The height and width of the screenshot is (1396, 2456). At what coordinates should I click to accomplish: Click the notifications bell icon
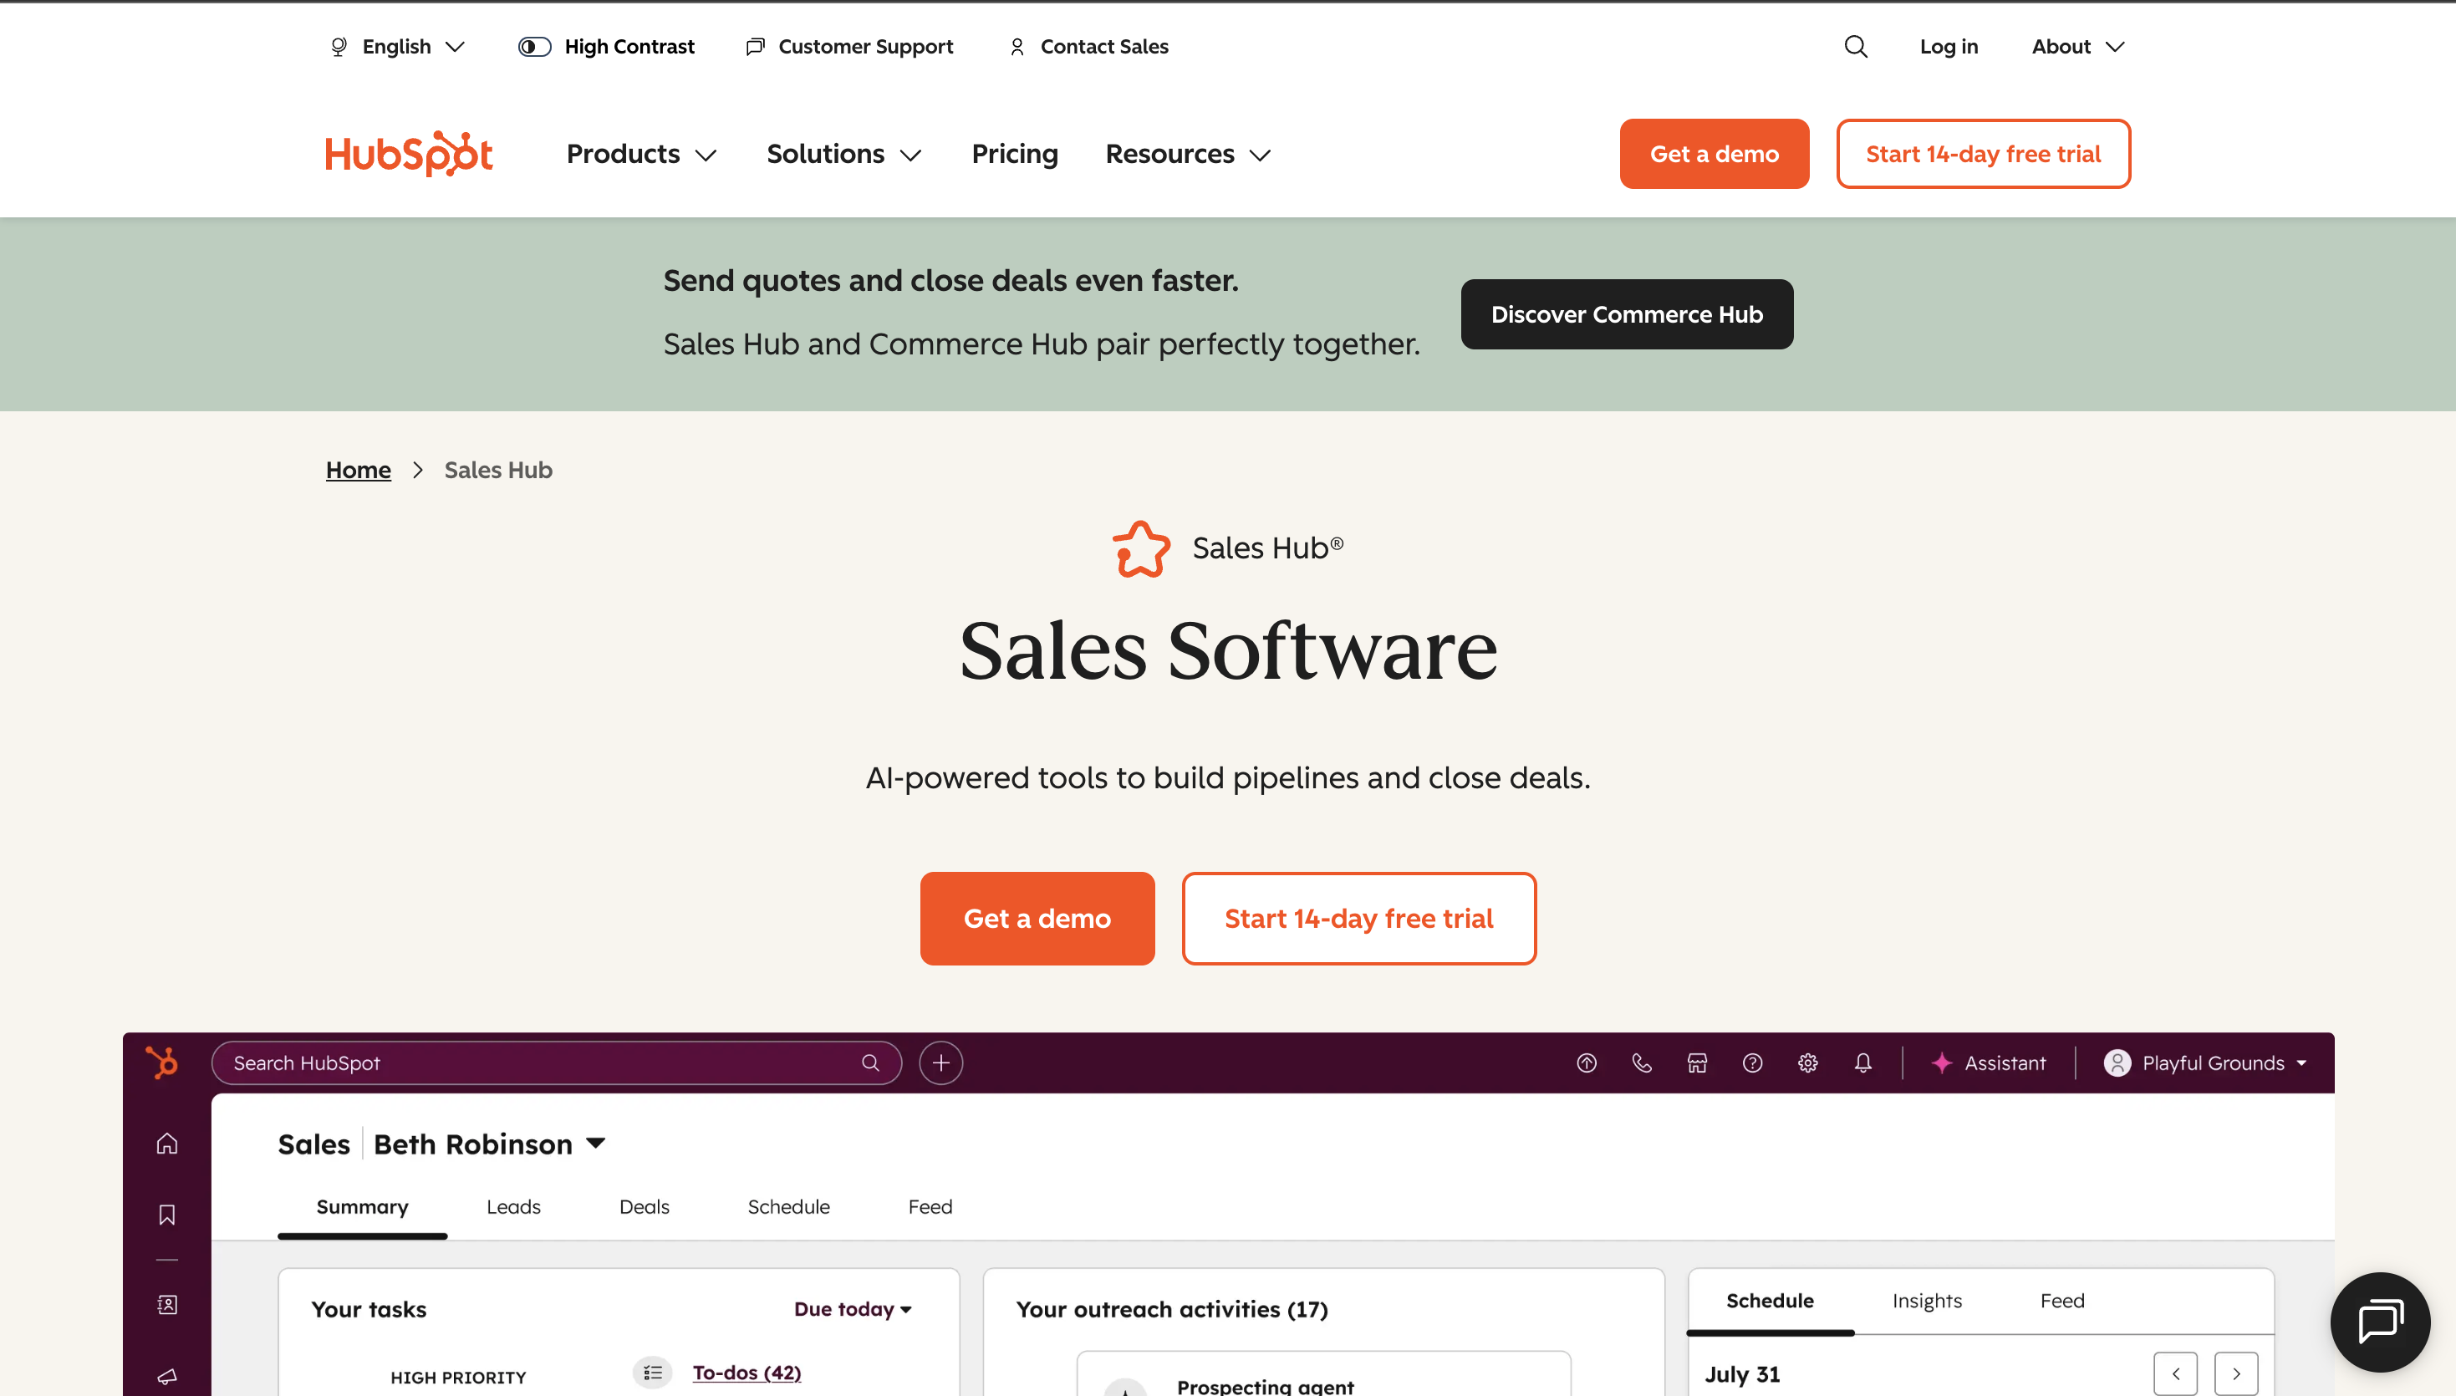(x=1862, y=1062)
